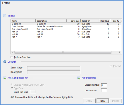Click the Terms section heading
The width and height of the screenshot is (124, 105).
[11, 16]
